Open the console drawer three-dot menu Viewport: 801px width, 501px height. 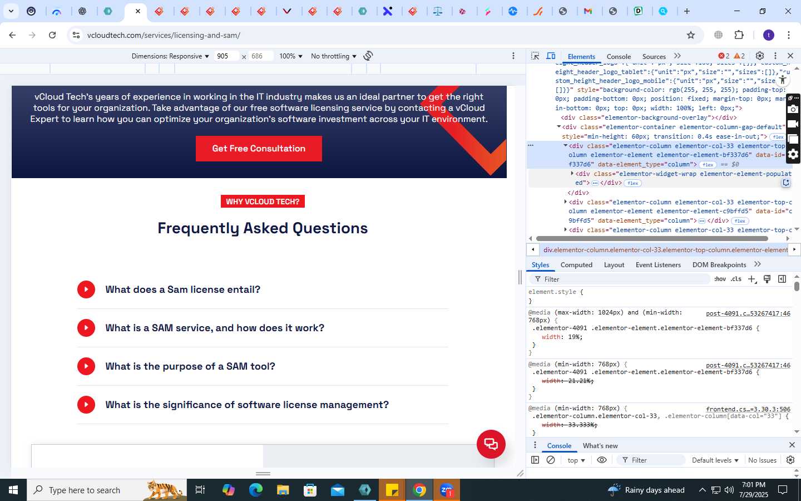535,445
